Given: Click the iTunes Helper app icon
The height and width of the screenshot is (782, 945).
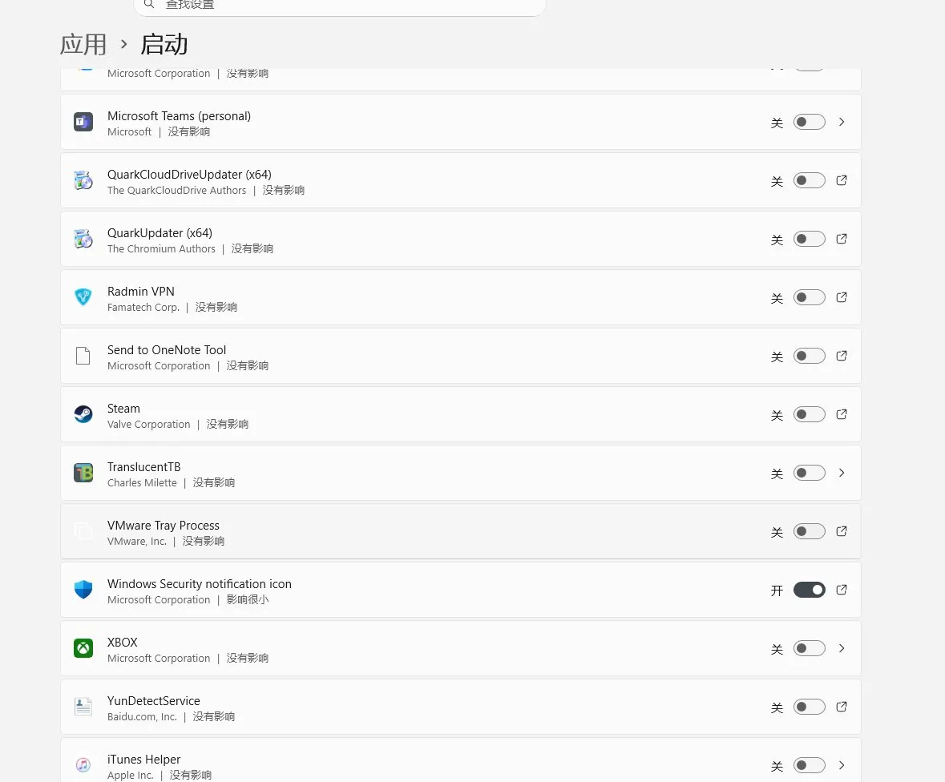Looking at the screenshot, I should click(x=83, y=764).
